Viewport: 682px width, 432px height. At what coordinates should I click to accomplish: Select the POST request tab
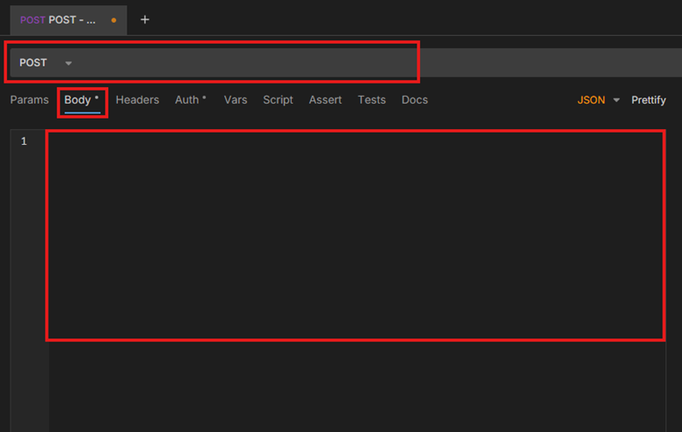coord(58,19)
